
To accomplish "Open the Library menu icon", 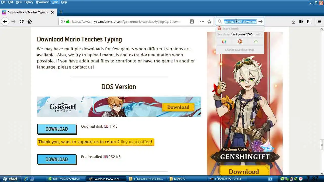I will [x=301, y=21].
